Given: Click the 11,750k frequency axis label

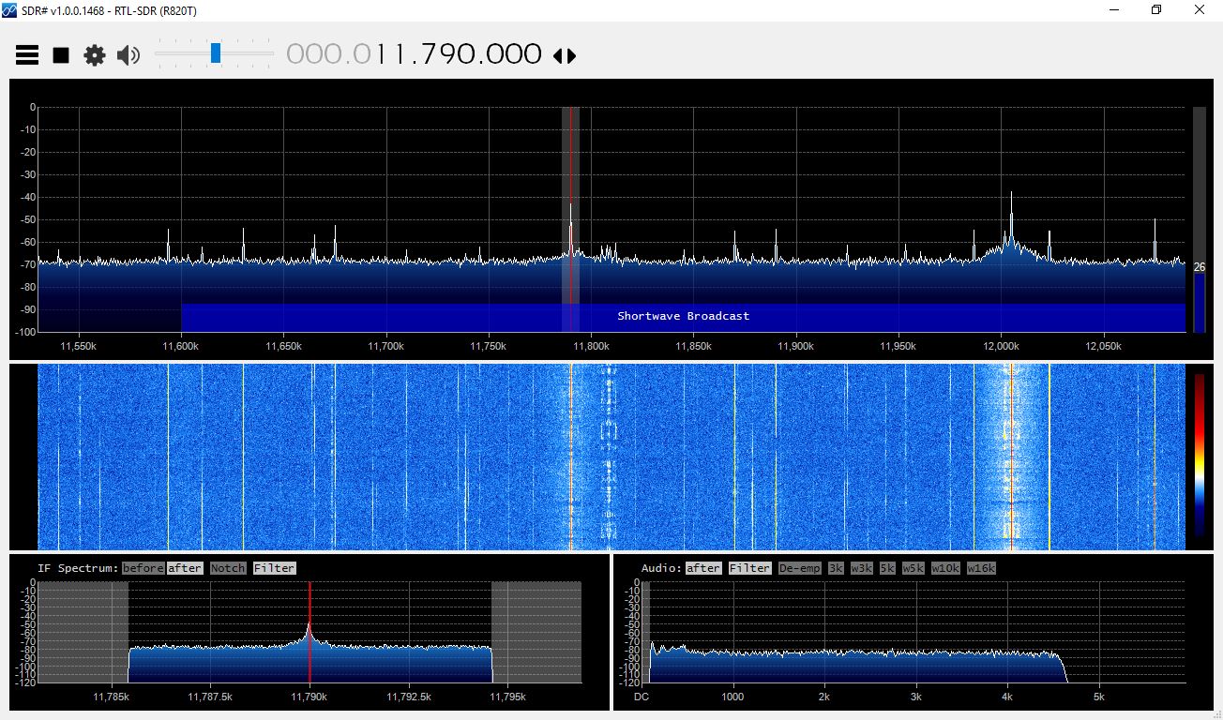Looking at the screenshot, I should (x=489, y=346).
